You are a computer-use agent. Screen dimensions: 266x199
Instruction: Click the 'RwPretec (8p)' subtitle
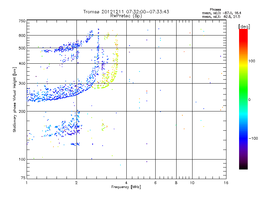[x=126, y=16]
